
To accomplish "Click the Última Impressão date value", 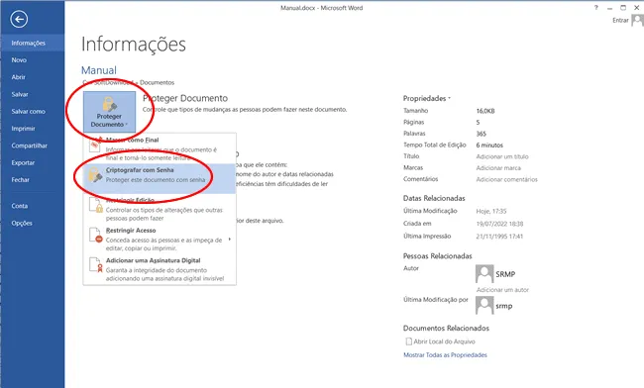I will [499, 237].
